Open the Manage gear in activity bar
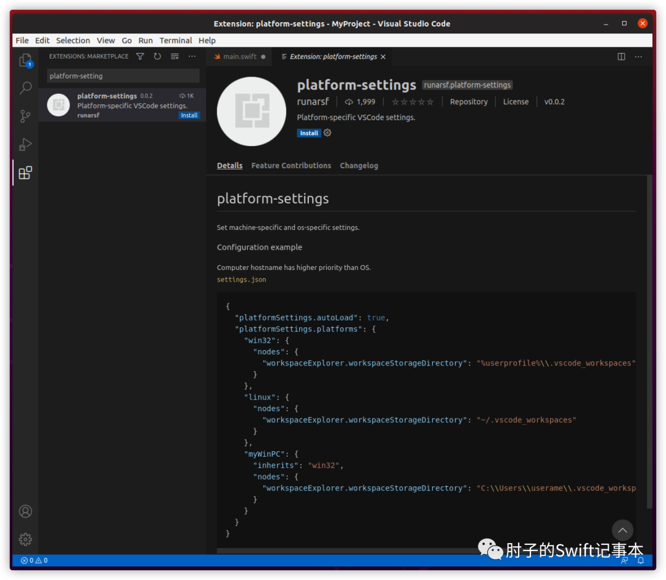Image resolution: width=666 pixels, height=580 pixels. pyautogui.click(x=25, y=539)
